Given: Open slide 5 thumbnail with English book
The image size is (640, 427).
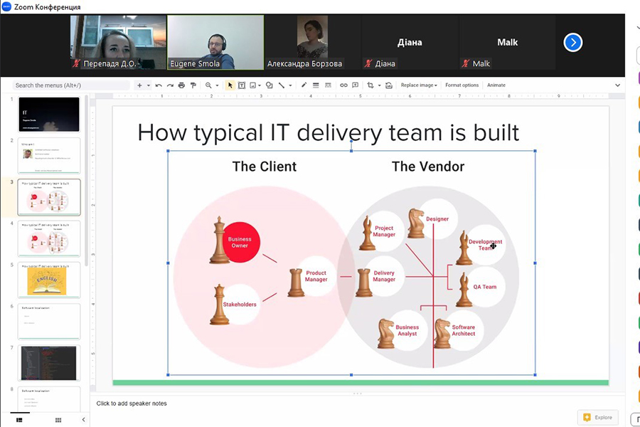Looking at the screenshot, I should 49,280.
